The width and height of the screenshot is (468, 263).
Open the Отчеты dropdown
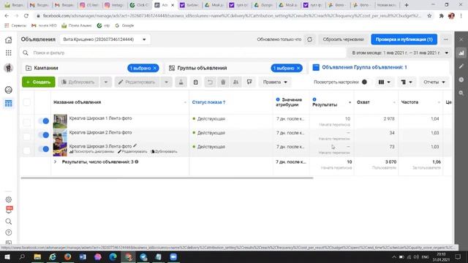[434, 82]
